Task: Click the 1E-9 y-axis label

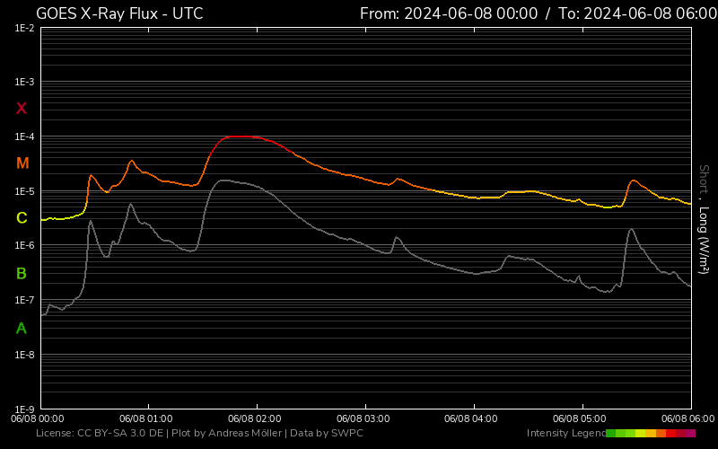Action: (24, 409)
